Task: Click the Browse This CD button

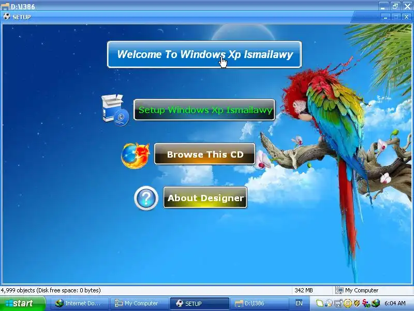Action: tap(204, 154)
